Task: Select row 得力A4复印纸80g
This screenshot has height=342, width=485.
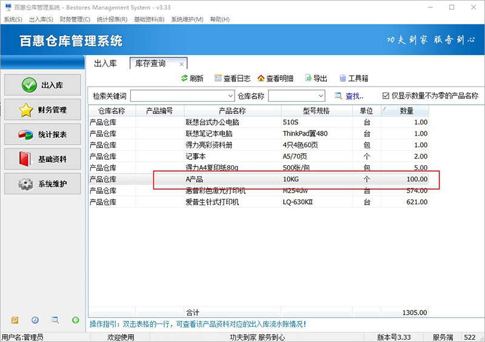Action: (x=258, y=168)
